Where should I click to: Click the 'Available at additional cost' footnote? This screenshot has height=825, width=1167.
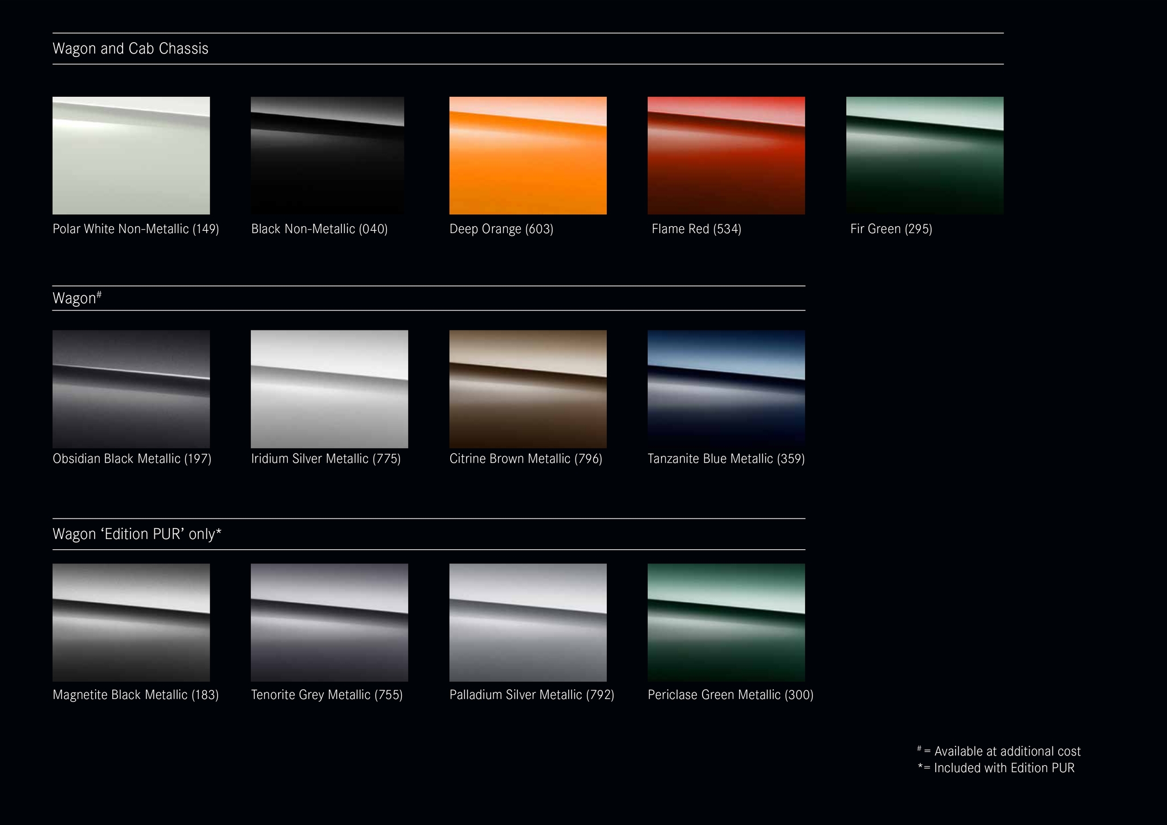click(x=999, y=752)
